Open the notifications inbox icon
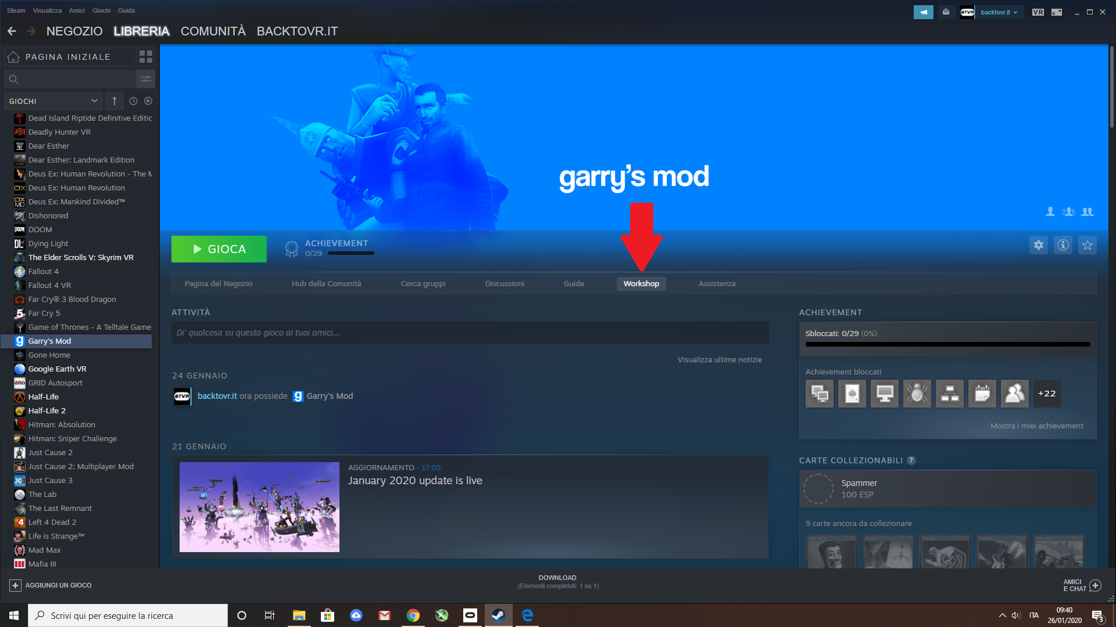The image size is (1116, 627). (x=946, y=12)
